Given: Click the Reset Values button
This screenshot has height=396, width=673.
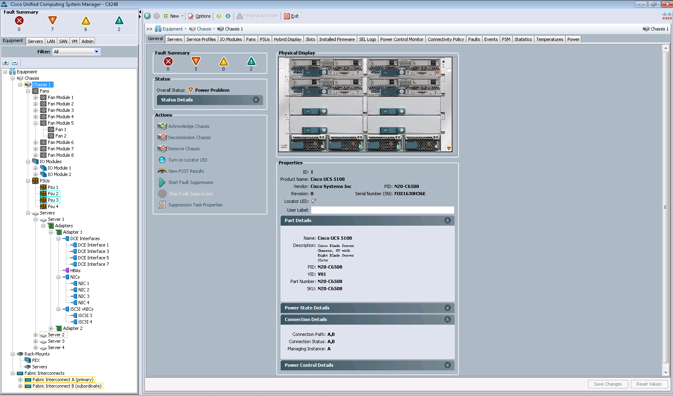Looking at the screenshot, I should point(649,384).
